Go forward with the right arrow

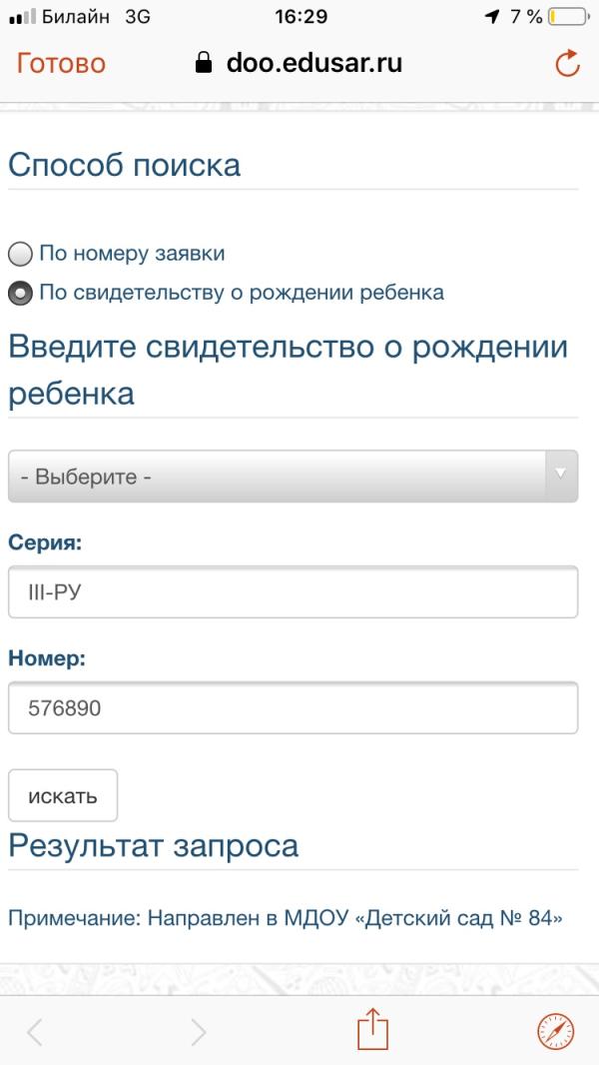point(199,1031)
